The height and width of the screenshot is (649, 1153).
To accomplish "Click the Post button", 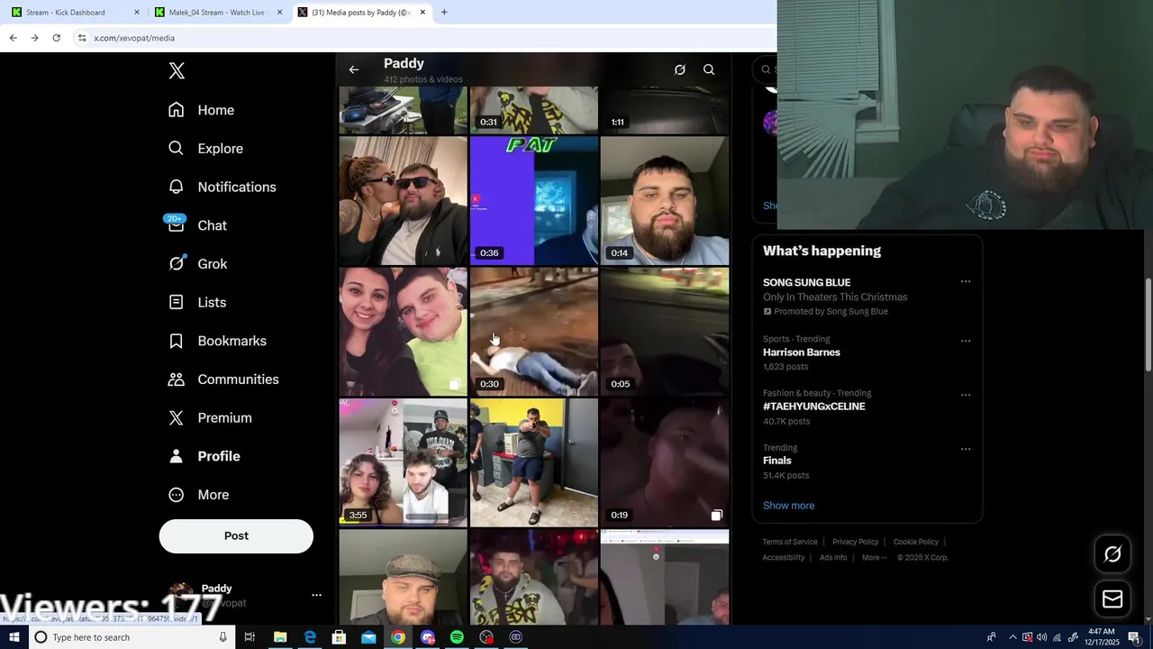I will 236,535.
